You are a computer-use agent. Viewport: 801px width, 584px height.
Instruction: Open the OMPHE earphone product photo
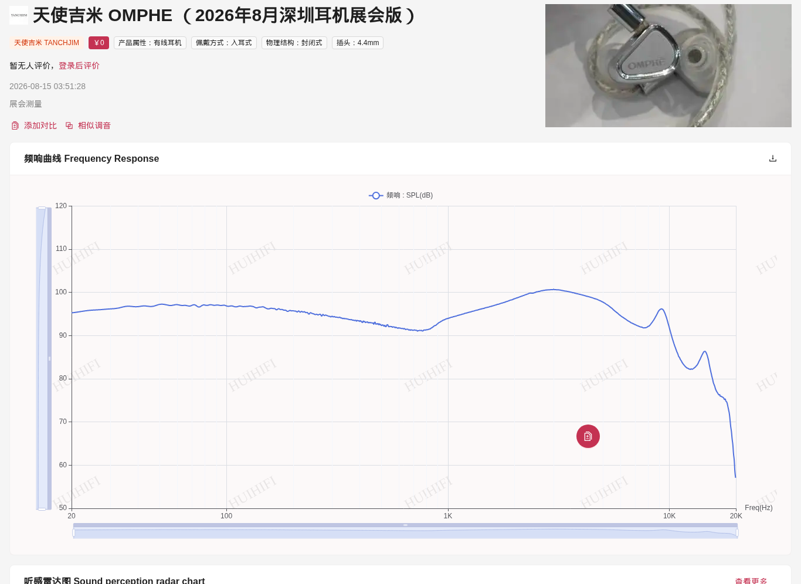[x=668, y=66]
